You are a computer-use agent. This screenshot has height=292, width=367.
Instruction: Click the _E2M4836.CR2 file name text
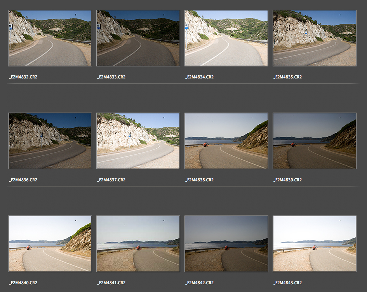click(23, 180)
